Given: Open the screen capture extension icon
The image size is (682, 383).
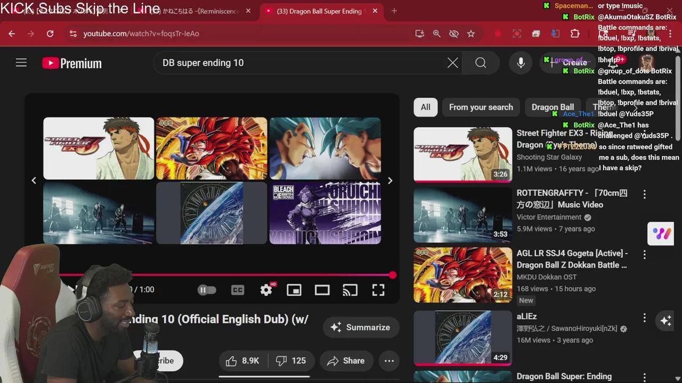Looking at the screenshot, I should coord(517,34).
